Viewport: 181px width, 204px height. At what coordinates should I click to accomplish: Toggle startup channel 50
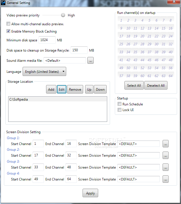pyautogui.click(x=128, y=68)
